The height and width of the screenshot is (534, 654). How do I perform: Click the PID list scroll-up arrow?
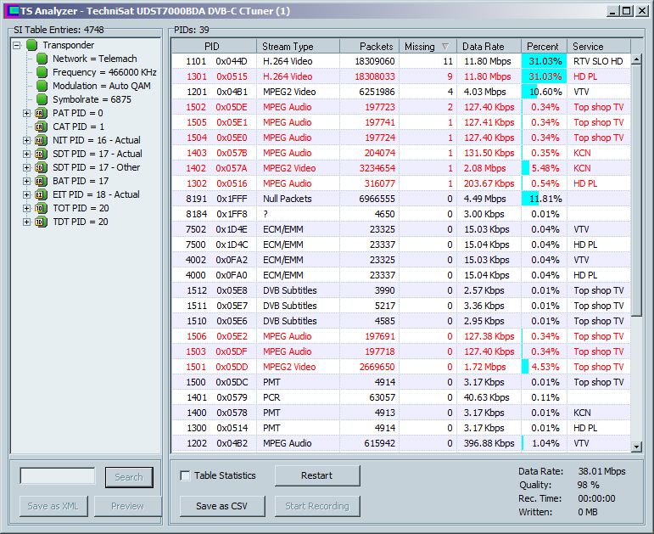(x=636, y=59)
